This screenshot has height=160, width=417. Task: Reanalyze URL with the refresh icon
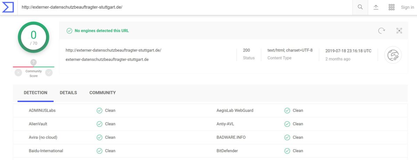coord(382,31)
